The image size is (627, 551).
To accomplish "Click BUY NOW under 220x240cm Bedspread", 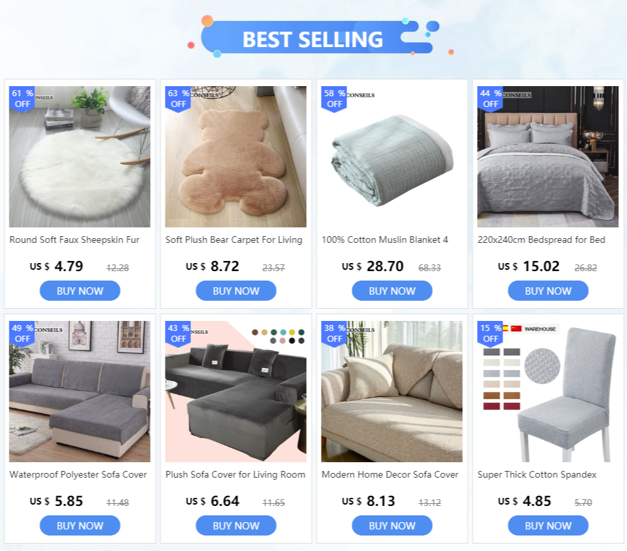I will [x=548, y=291].
